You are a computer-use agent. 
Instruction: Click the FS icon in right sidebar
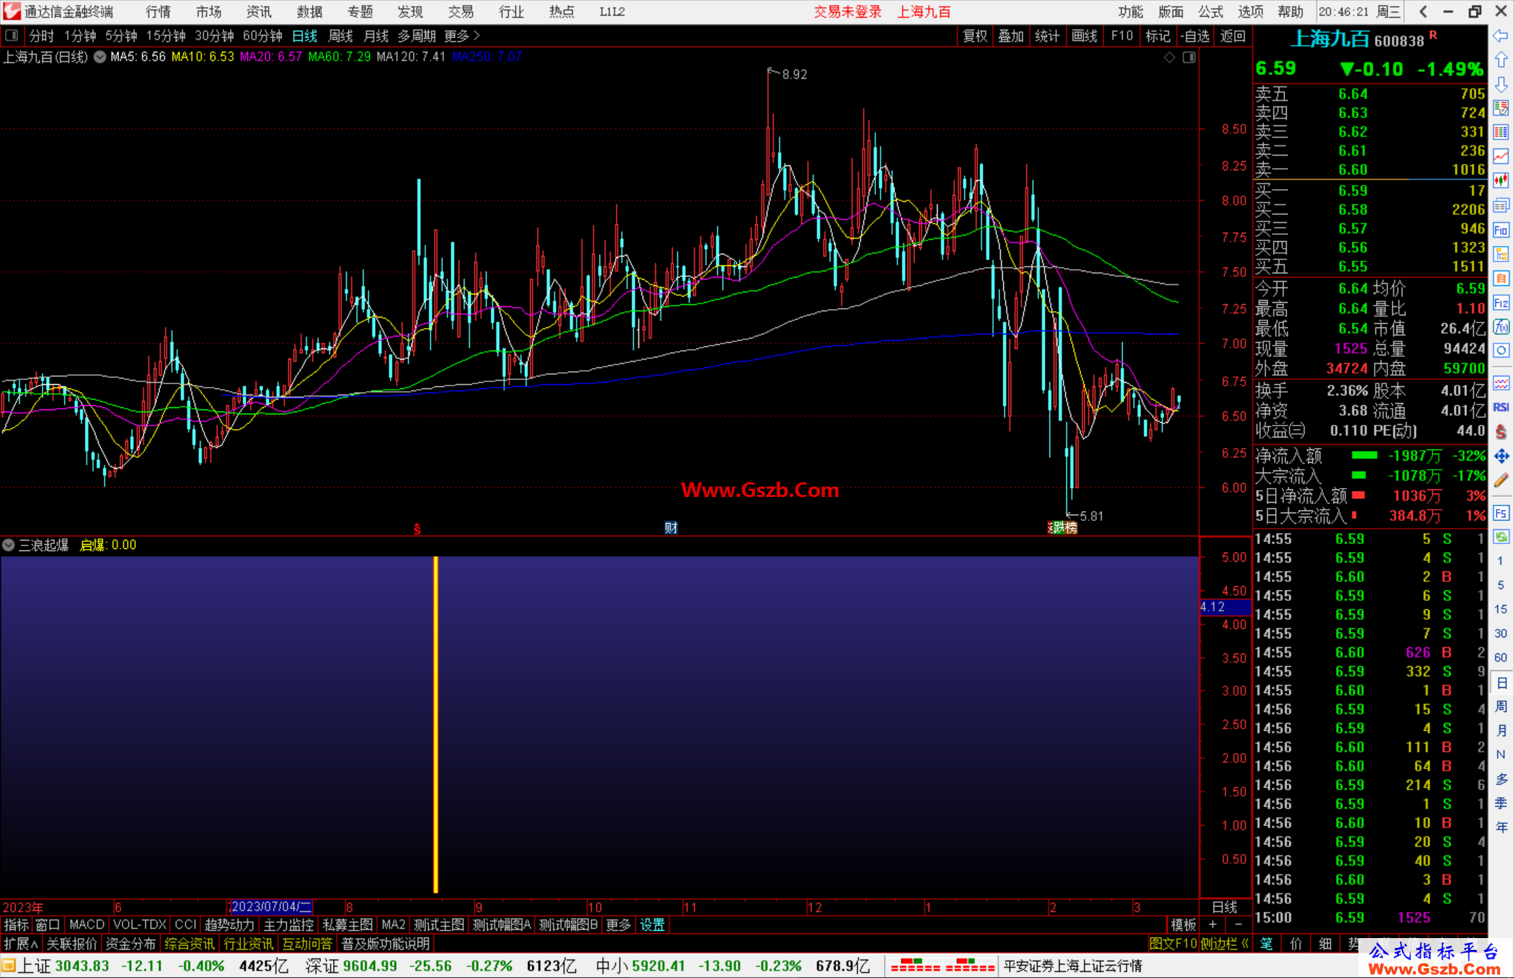1501,512
